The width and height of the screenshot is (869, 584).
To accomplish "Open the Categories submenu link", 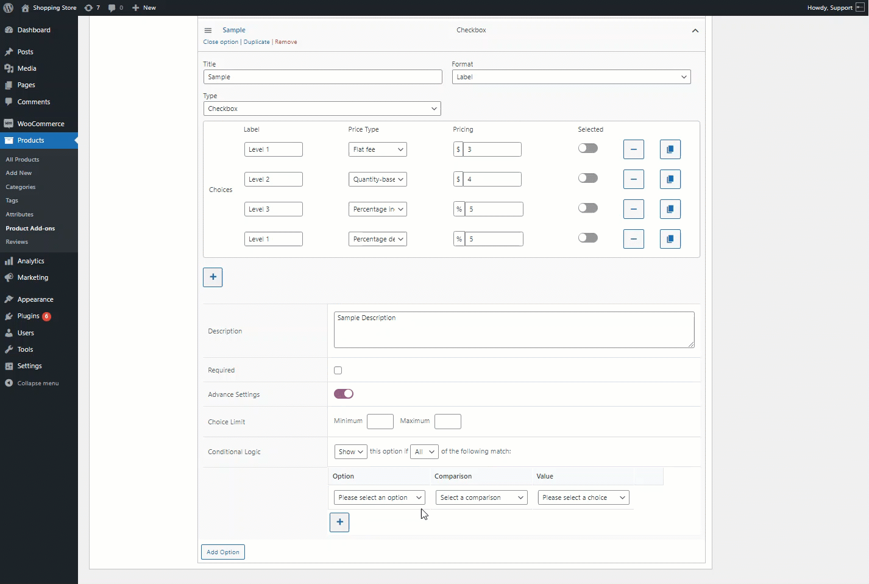I will (21, 187).
